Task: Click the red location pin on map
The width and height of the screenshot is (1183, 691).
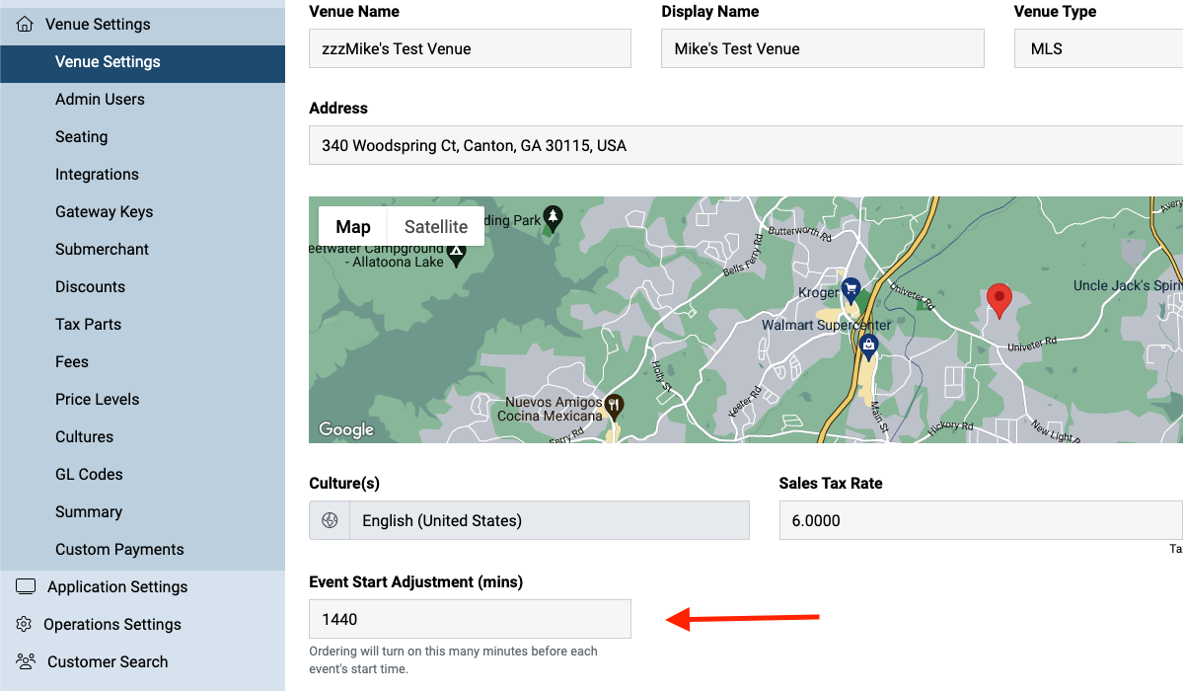Action: tap(998, 301)
